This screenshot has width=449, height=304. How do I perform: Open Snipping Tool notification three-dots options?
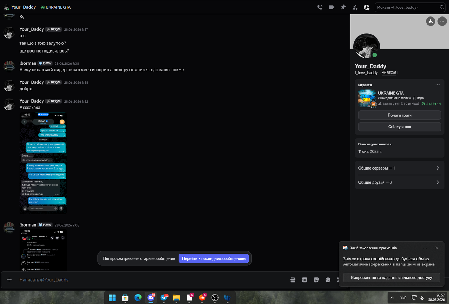coord(425,248)
